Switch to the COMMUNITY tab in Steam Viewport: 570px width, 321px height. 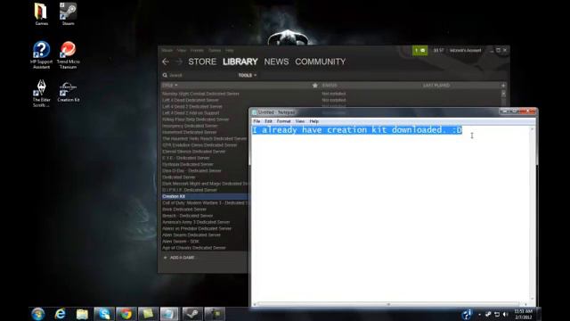point(321,62)
